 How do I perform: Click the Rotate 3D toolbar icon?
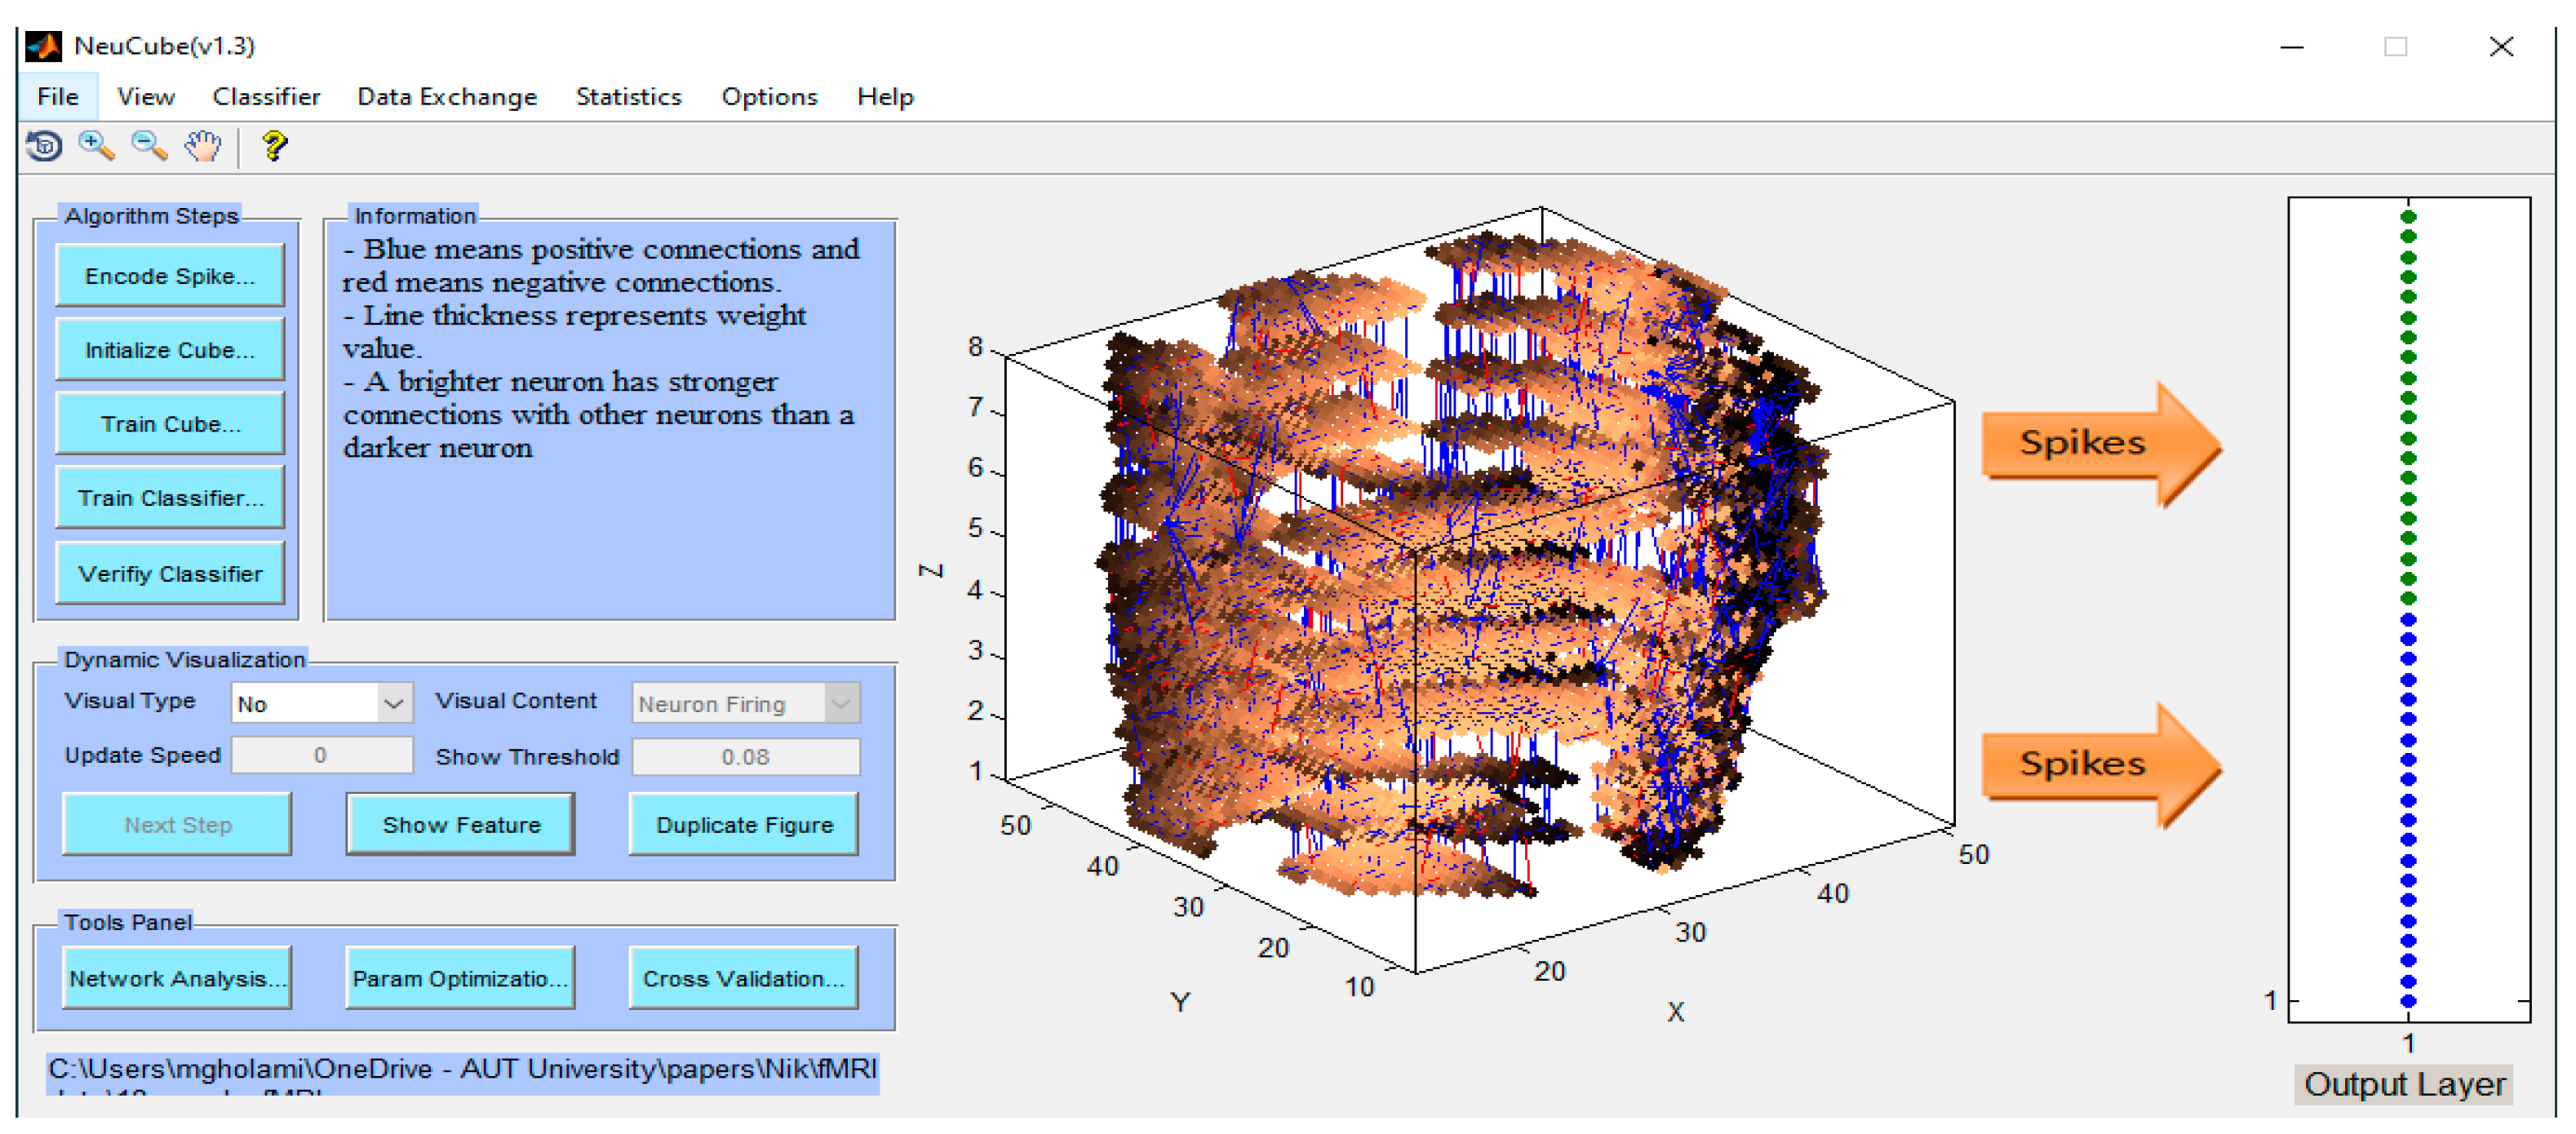point(44,147)
